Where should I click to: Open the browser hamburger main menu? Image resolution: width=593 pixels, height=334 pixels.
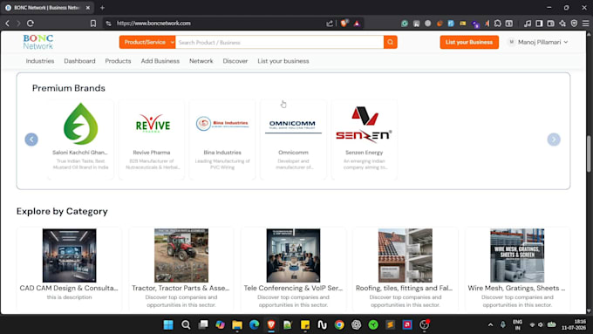(585, 23)
